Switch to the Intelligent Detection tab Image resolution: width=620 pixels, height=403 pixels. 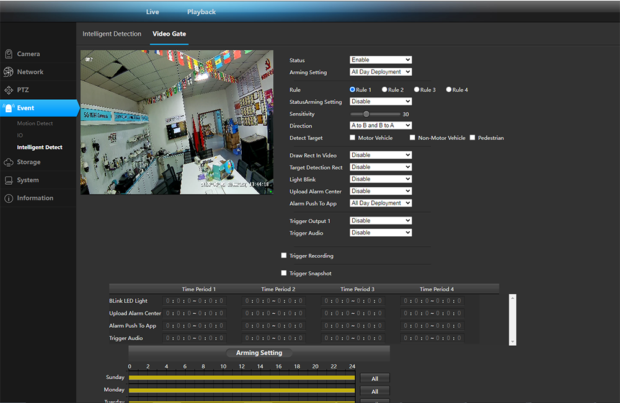pos(112,34)
